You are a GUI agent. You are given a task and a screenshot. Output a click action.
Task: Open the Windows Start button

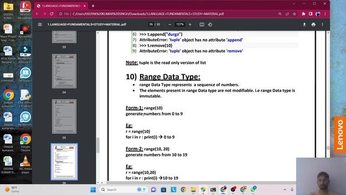coord(93,190)
